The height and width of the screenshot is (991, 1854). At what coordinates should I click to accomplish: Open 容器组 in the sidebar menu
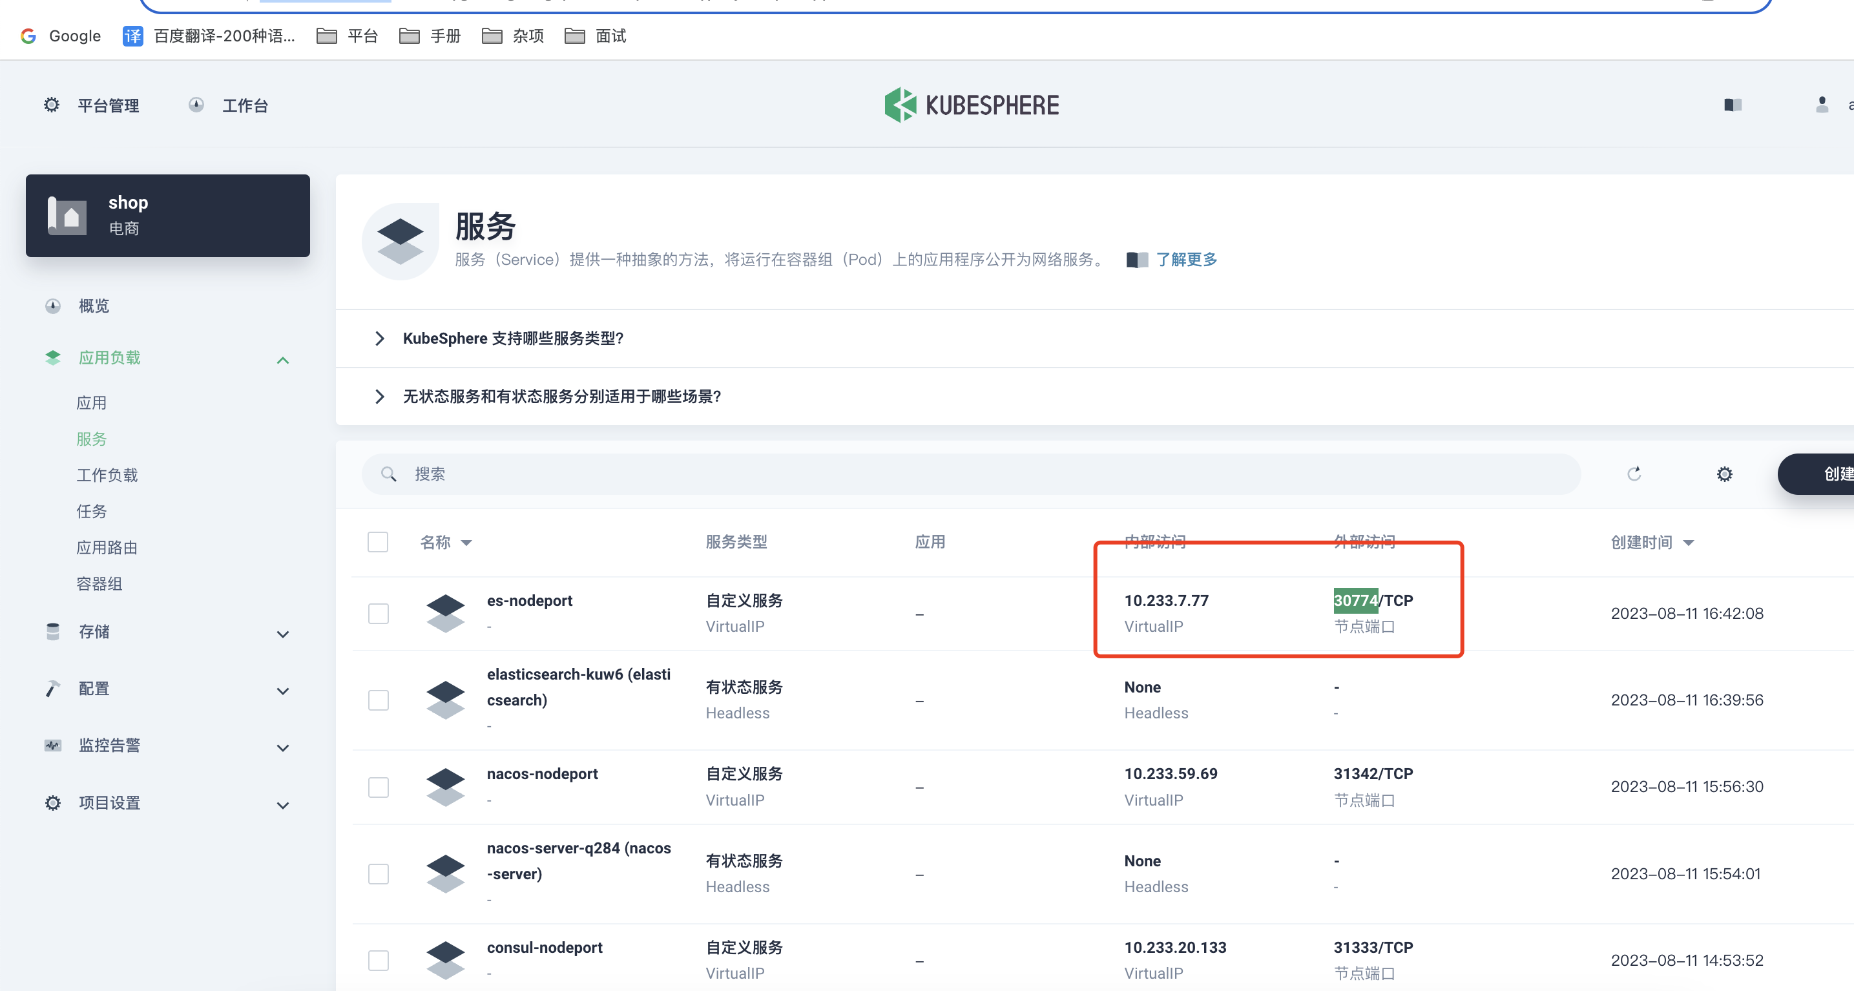(99, 583)
